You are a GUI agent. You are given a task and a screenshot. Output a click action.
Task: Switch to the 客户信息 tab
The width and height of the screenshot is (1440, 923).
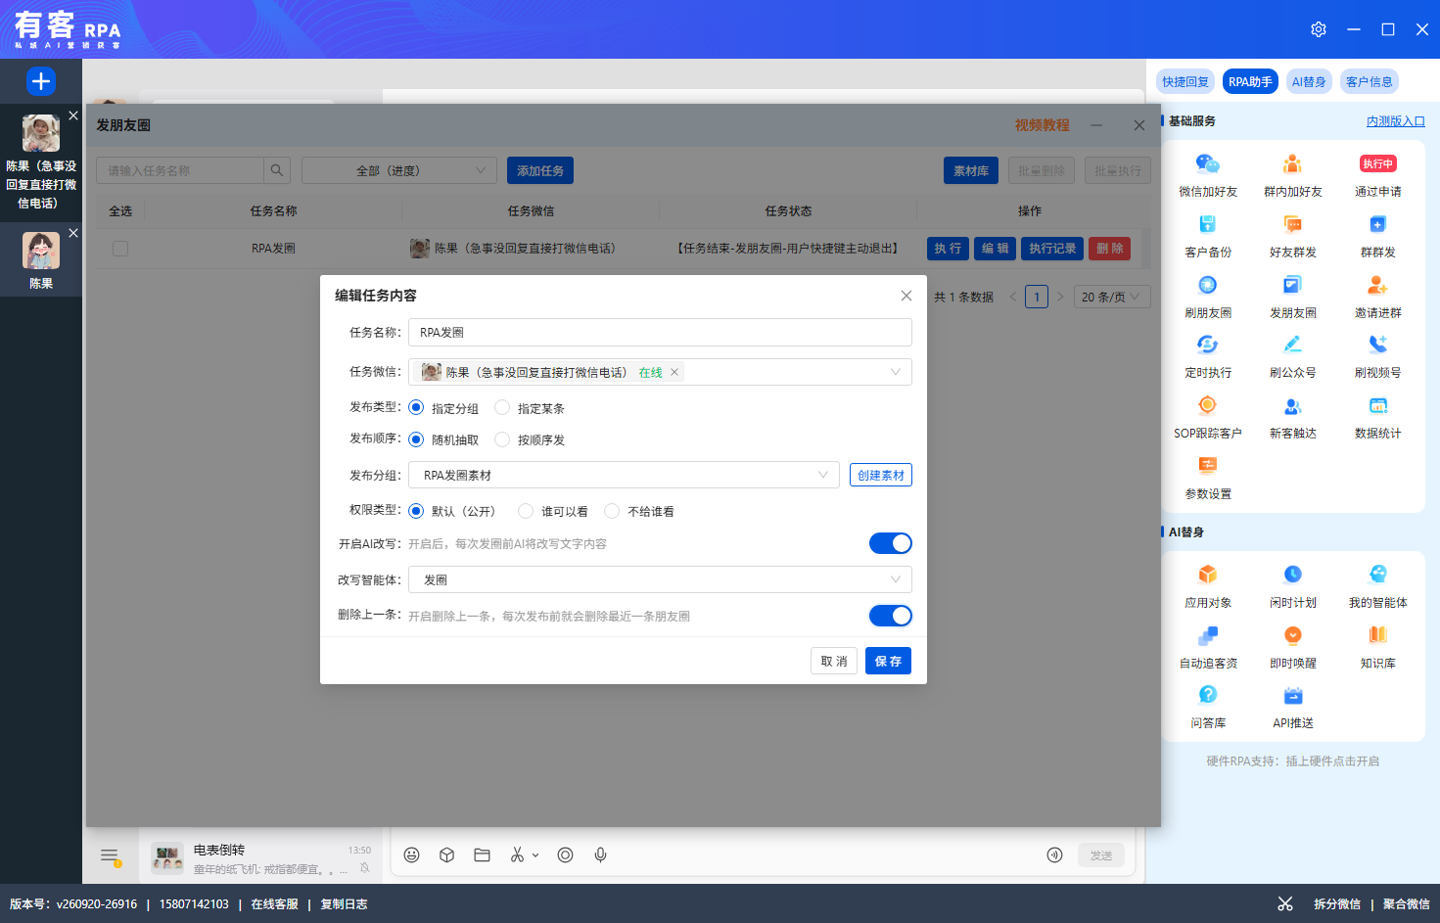pyautogui.click(x=1370, y=81)
